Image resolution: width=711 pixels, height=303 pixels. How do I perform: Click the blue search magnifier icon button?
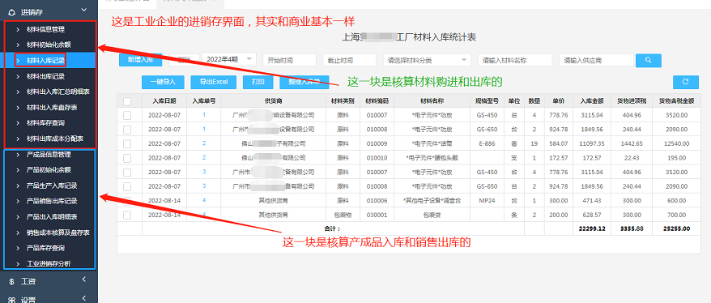tap(649, 60)
